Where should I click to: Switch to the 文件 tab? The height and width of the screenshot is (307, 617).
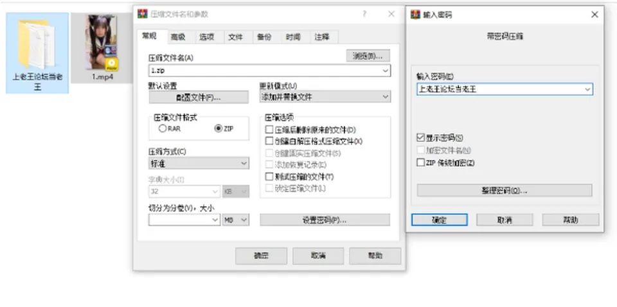pyautogui.click(x=236, y=37)
